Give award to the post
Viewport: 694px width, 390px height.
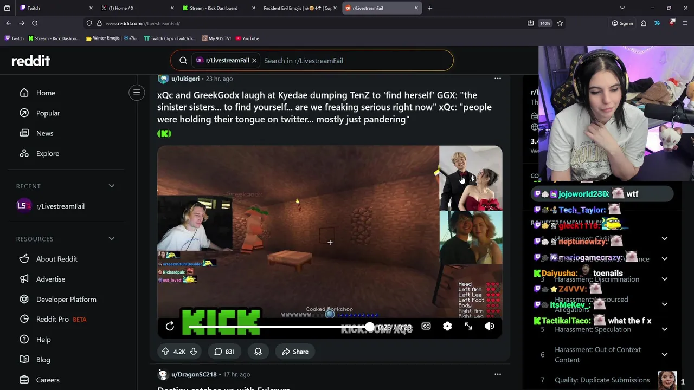[x=258, y=352]
